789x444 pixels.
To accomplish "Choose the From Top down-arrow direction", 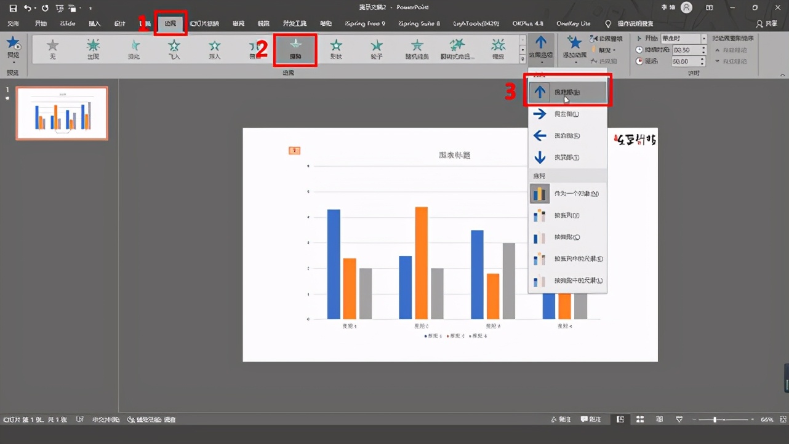I will (x=567, y=157).
